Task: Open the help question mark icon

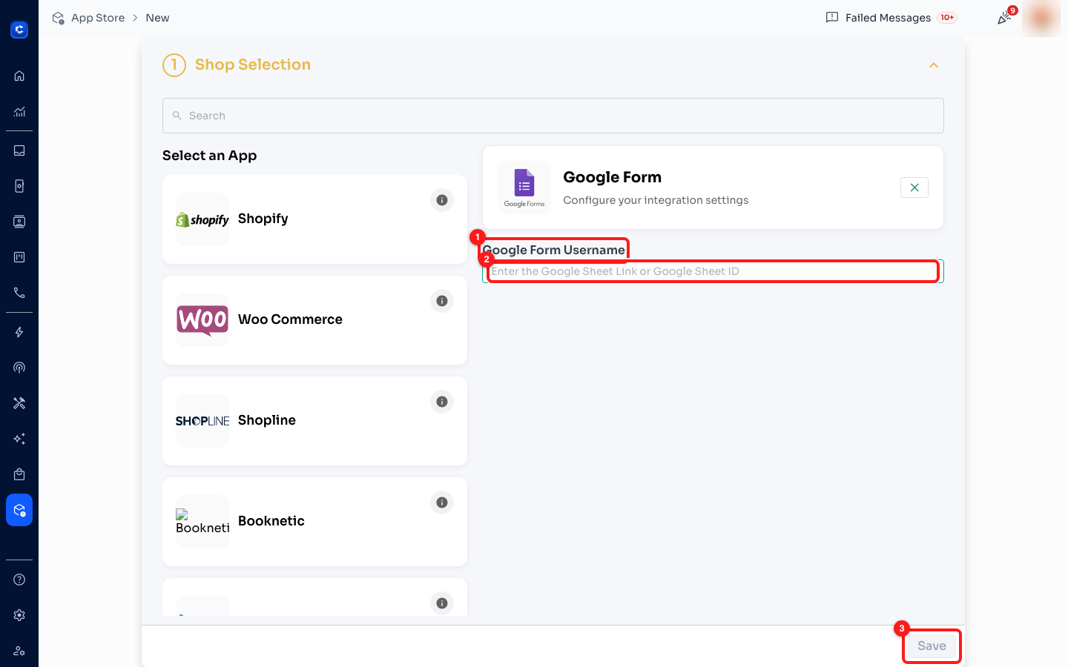Action: [19, 580]
